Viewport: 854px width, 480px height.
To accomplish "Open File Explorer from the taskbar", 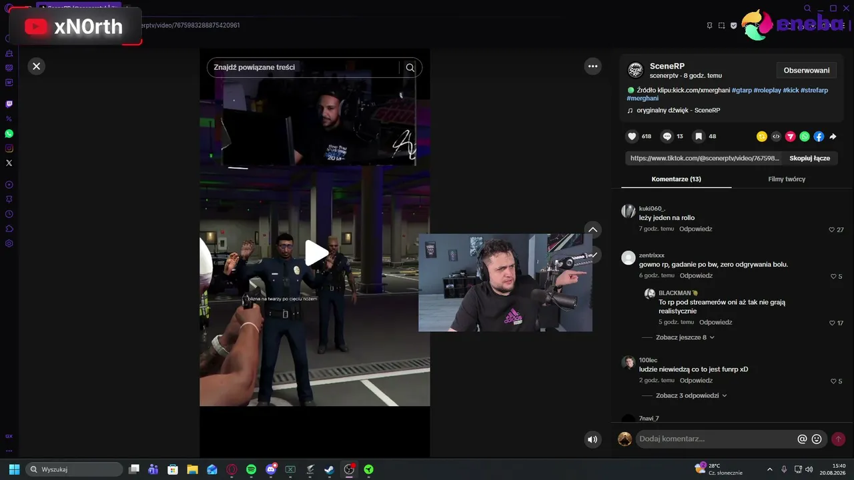I will pyautogui.click(x=192, y=469).
